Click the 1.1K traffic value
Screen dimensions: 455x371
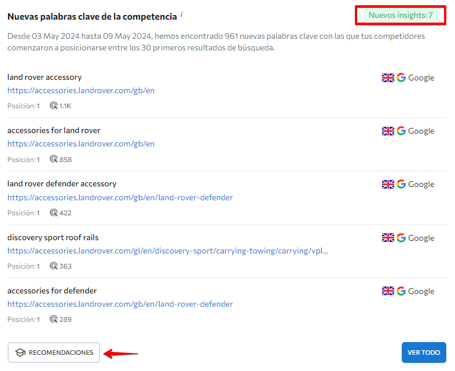point(65,106)
